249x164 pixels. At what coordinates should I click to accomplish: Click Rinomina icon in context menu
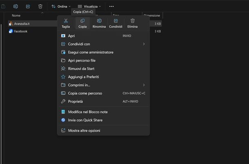[x=99, y=21]
